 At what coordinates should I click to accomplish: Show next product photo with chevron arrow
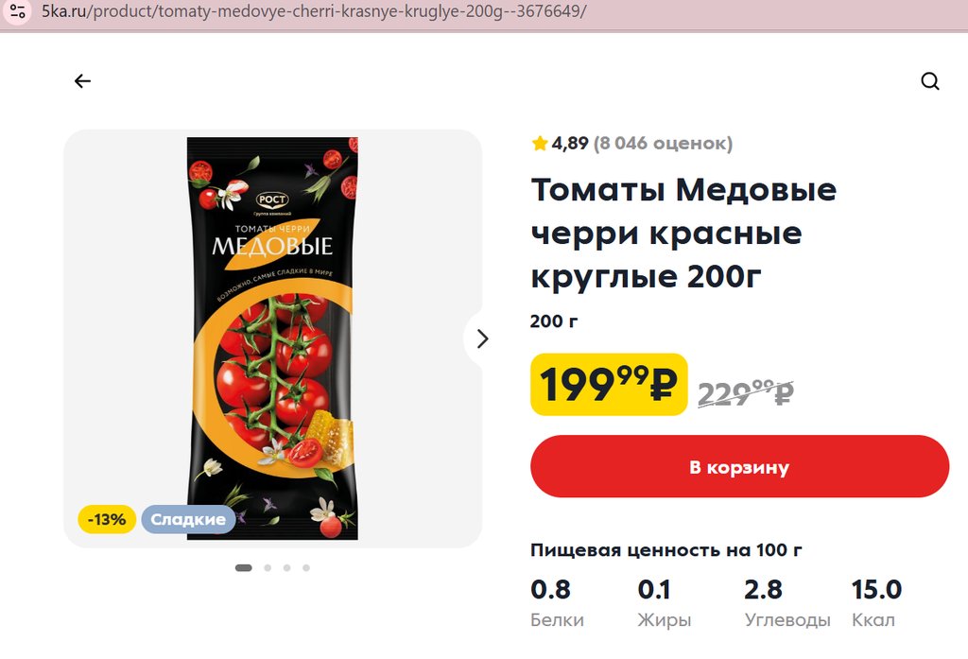pos(482,338)
